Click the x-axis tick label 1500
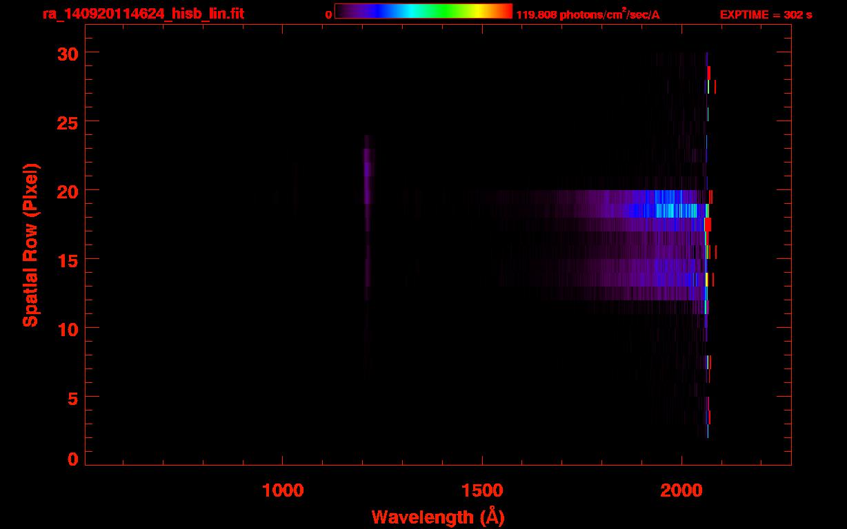Viewport: 847px width, 529px height. coord(482,490)
